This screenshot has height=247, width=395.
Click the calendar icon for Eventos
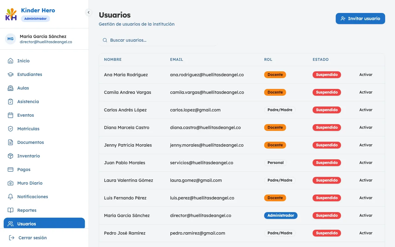point(10,115)
